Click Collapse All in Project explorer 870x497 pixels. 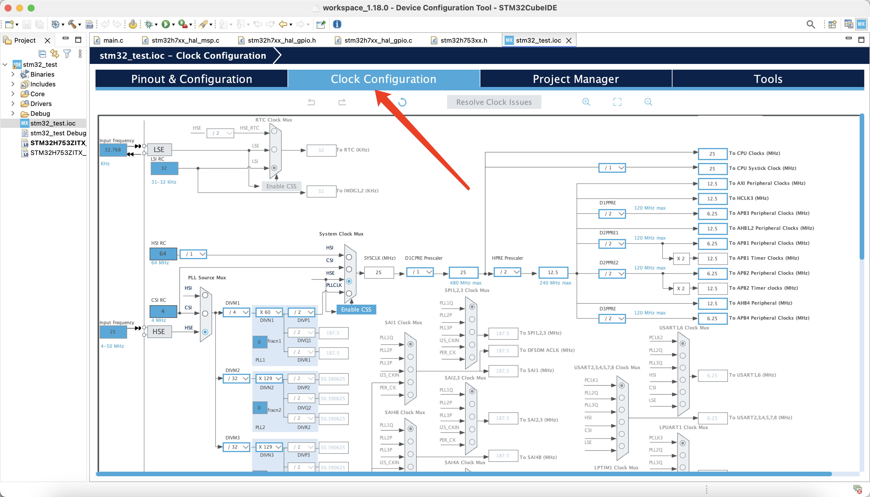[x=42, y=54]
